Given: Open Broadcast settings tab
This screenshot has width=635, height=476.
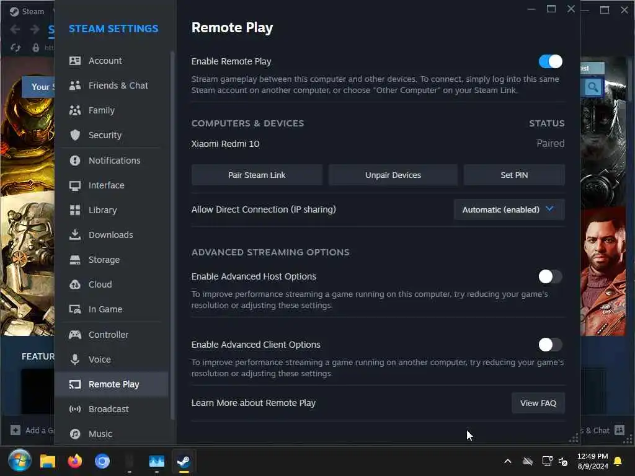Looking at the screenshot, I should pyautogui.click(x=112, y=409).
